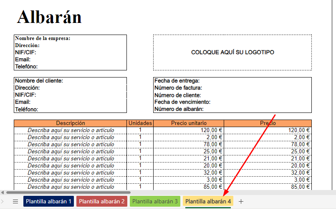Switch to Plantilla albarán 1 tab

click(x=49, y=201)
